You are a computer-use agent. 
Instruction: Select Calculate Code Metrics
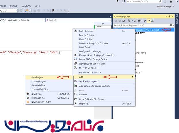(x=104, y=72)
